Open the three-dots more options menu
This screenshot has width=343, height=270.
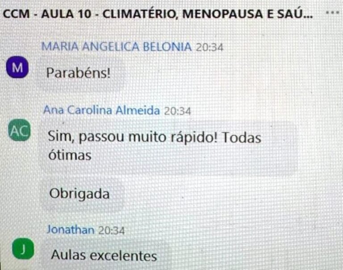pyautogui.click(x=332, y=13)
